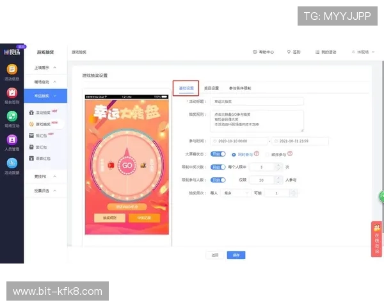Click the 摇红包 envelope icon
The height and width of the screenshot is (307, 384).
pyautogui.click(x=31, y=136)
